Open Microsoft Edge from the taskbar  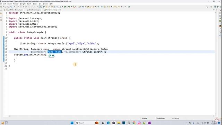109,123
